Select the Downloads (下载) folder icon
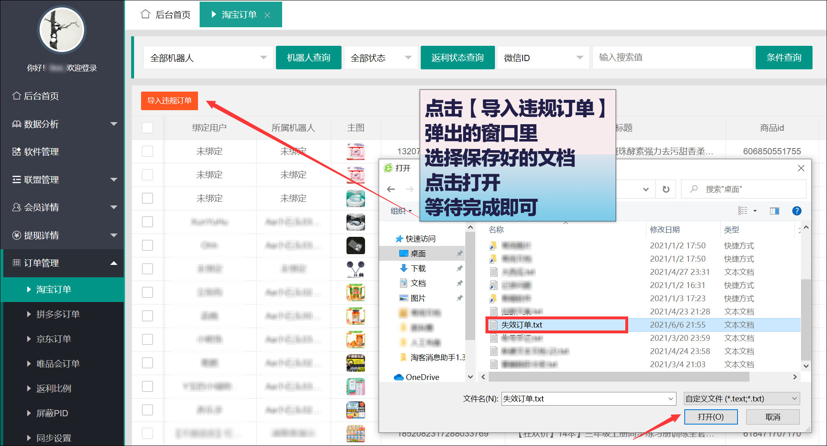This screenshot has width=827, height=446. pyautogui.click(x=404, y=269)
